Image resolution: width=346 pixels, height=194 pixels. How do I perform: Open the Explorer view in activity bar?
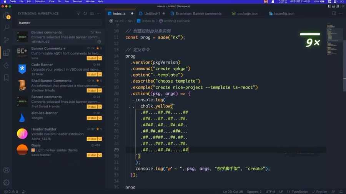pos(7,15)
